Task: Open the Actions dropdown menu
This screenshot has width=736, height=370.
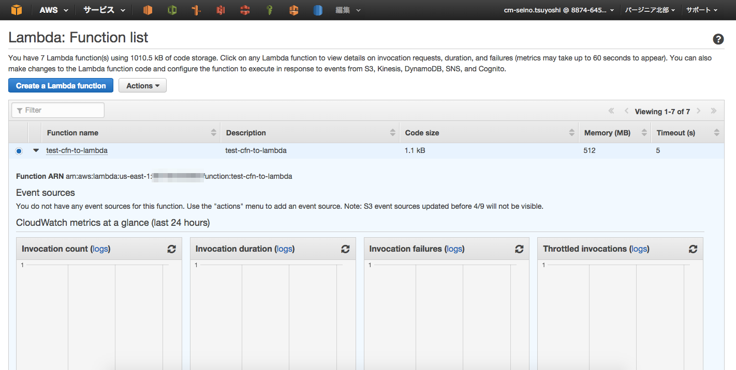Action: [x=142, y=85]
